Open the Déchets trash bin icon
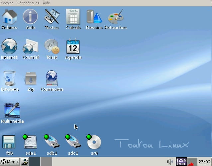This screenshot has height=166, width=212. pyautogui.click(x=9, y=78)
